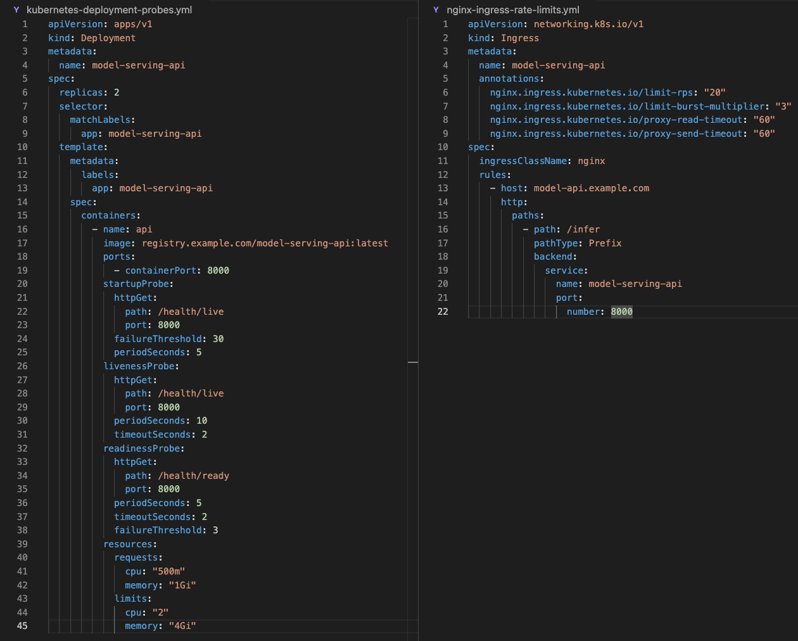This screenshot has width=798, height=641.
Task: Click "containers" key
Action: pos(108,215)
